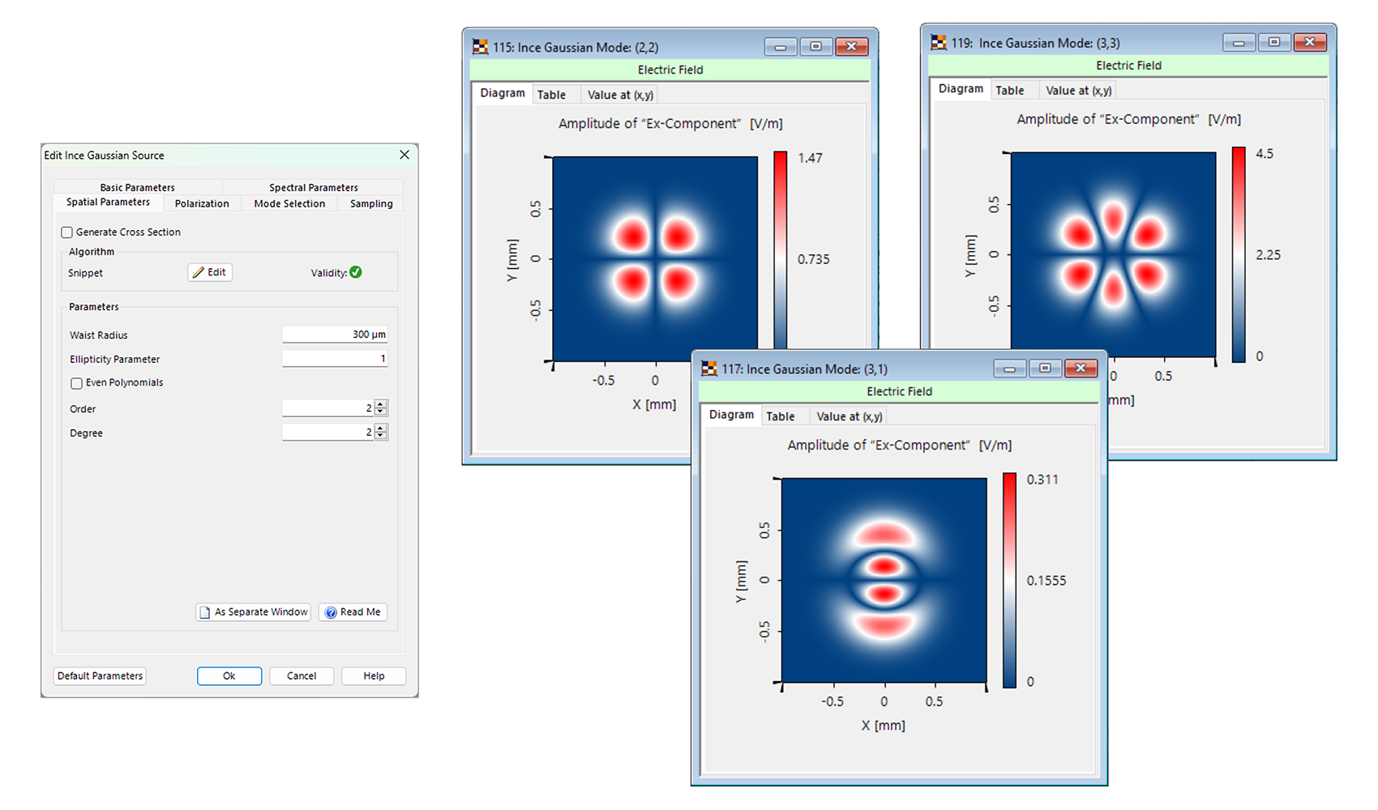Click the Default Parameters button
The width and height of the screenshot is (1378, 810).
[99, 676]
